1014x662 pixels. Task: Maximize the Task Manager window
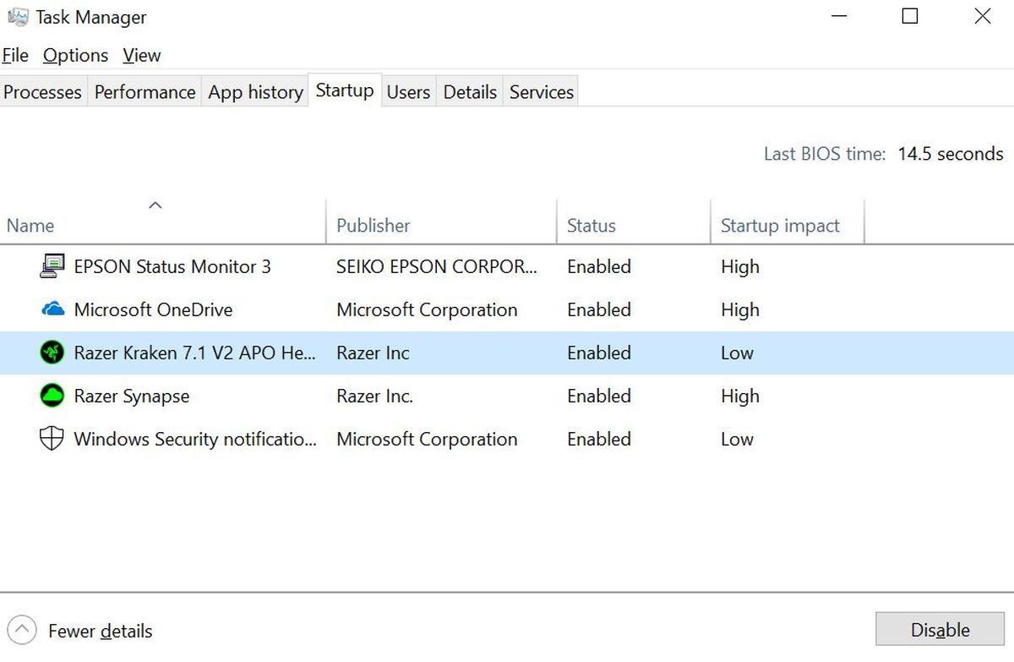point(910,16)
